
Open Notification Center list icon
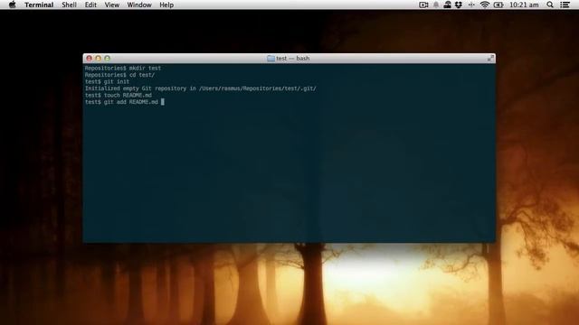(565, 5)
